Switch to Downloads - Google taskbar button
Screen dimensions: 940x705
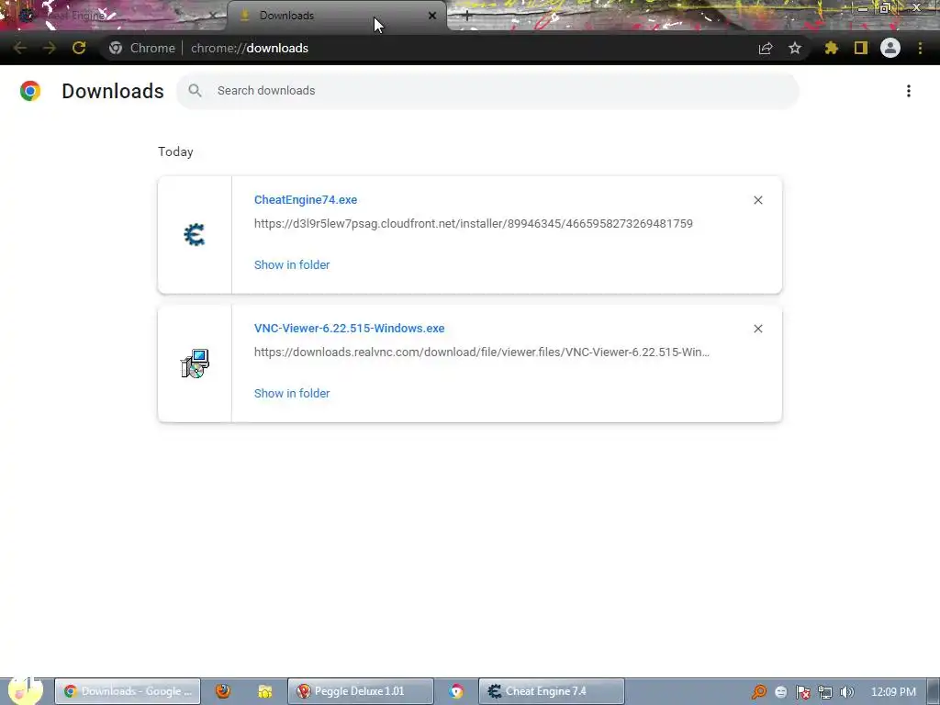pyautogui.click(x=128, y=691)
